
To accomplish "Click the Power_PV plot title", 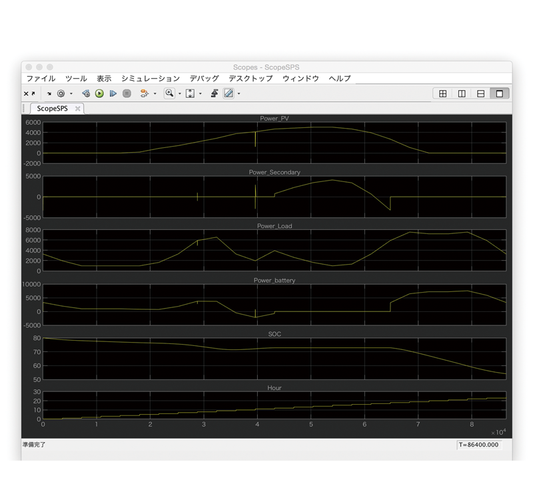I will coord(274,119).
